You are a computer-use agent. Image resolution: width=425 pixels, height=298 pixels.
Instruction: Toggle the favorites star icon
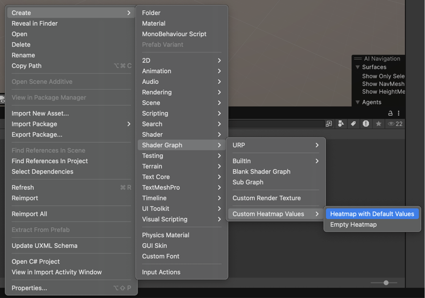point(378,124)
